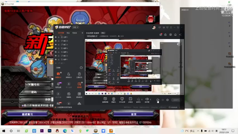
Task: Add a 摄像头 camera source
Action: pos(114,100)
